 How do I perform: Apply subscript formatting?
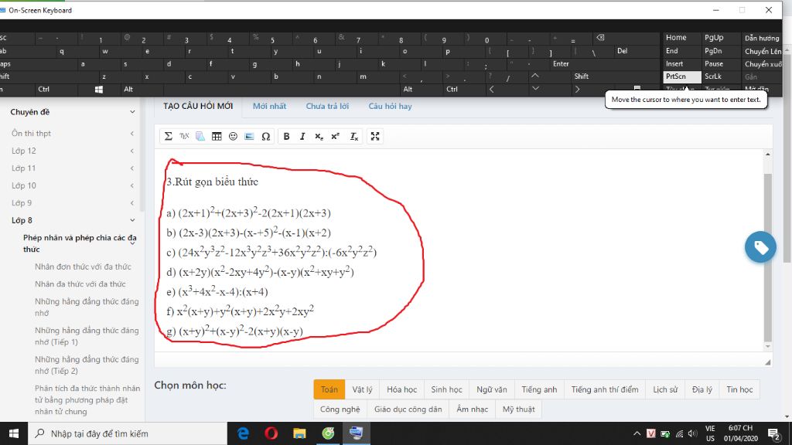(x=319, y=136)
